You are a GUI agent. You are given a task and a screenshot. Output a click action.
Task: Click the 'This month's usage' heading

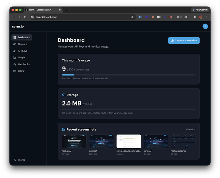(76, 60)
